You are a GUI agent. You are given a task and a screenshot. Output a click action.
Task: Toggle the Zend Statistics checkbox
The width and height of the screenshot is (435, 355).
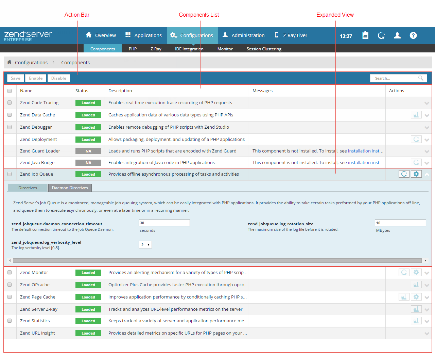[10, 321]
